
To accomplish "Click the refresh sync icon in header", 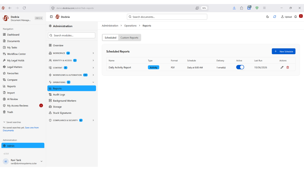I will coord(275,17).
